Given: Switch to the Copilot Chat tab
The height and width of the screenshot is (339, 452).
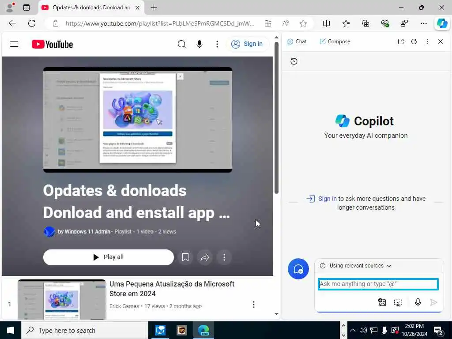Looking at the screenshot, I should coord(297,41).
